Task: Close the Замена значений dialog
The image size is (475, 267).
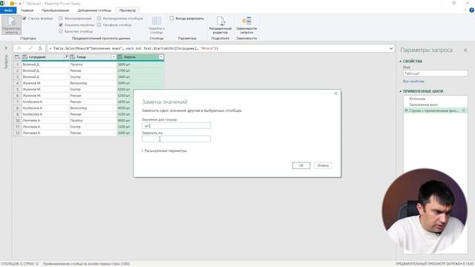Action: coord(335,93)
